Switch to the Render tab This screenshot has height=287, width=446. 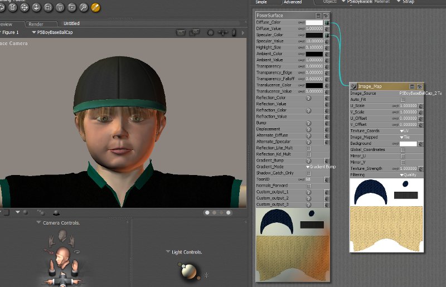pyautogui.click(x=36, y=24)
